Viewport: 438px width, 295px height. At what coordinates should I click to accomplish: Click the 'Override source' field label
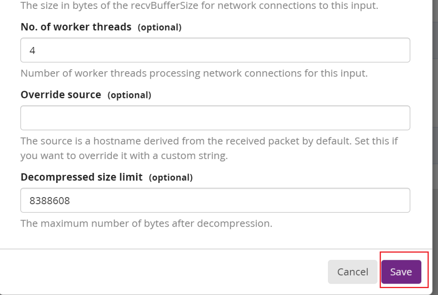[x=61, y=95]
